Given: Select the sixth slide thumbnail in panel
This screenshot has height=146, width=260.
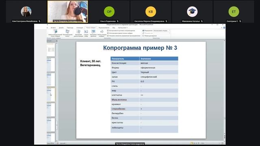Looking at the screenshot, I should click(x=51, y=125).
